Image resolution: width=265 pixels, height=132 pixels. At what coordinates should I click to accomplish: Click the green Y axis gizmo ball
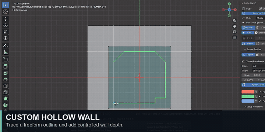tap(229, 4)
